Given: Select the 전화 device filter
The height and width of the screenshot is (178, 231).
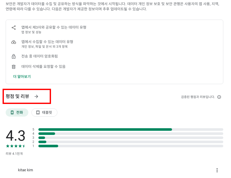Looking at the screenshot, I should click(17, 112).
